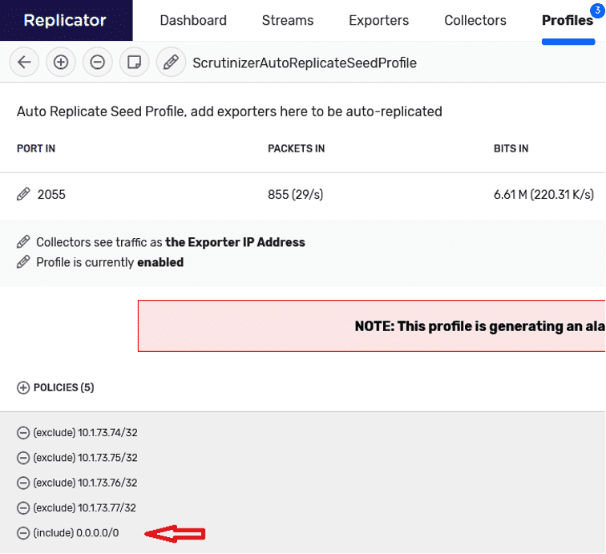Image resolution: width=606 pixels, height=554 pixels.
Task: Edit the profile enabled status pencil
Action: 23,262
